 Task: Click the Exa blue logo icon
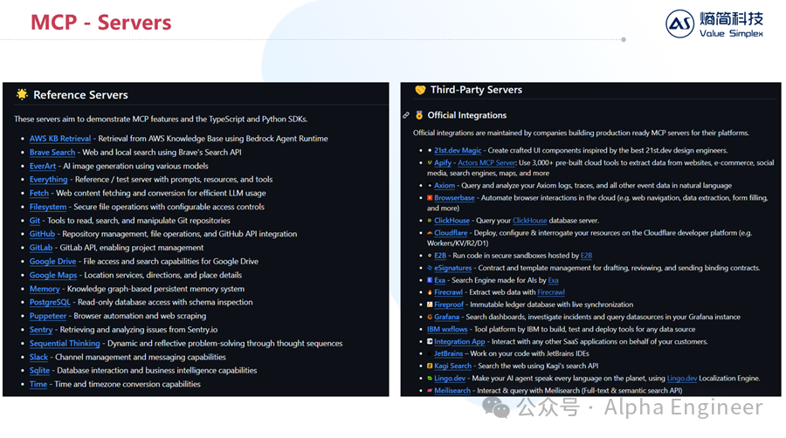click(430, 280)
